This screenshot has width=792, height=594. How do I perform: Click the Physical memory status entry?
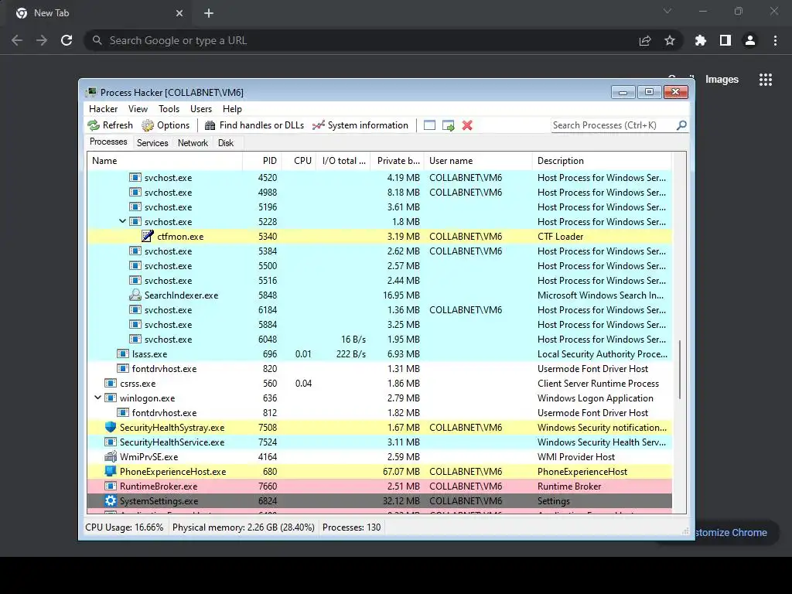coord(244,527)
